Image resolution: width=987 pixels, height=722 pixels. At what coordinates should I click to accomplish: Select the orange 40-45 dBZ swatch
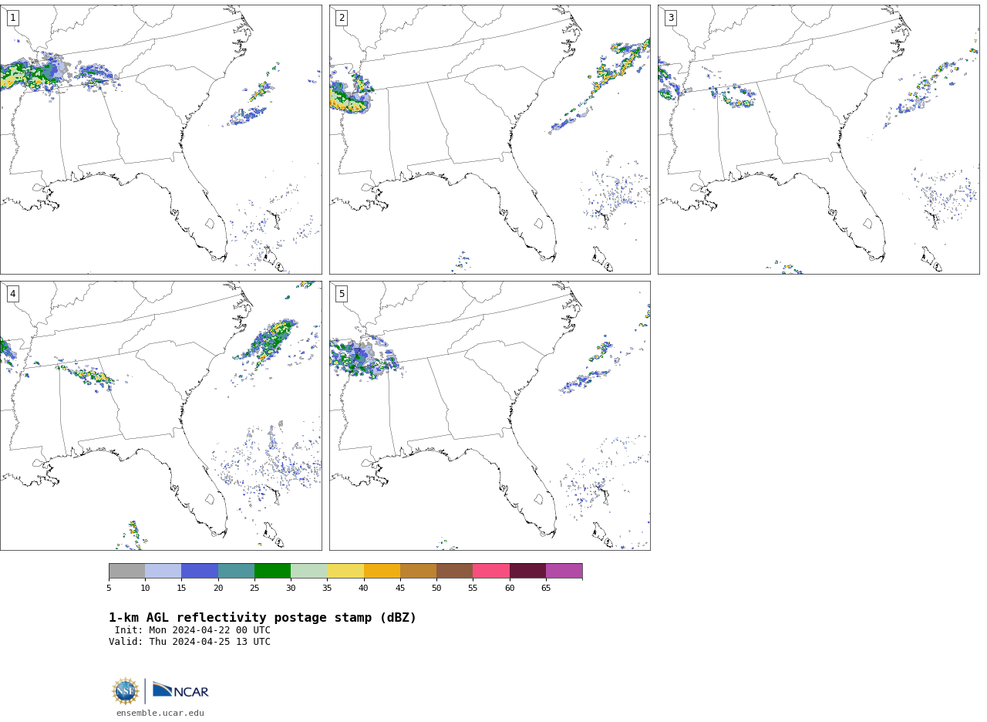pyautogui.click(x=382, y=571)
